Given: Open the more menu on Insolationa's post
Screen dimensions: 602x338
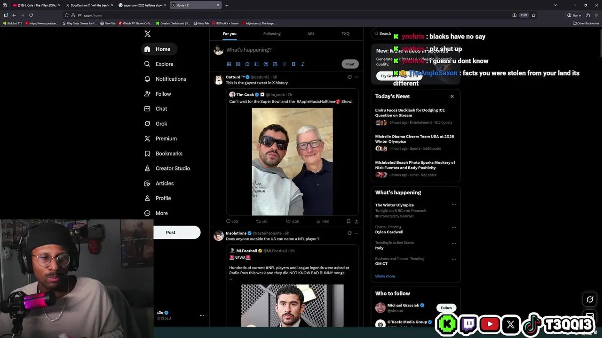Looking at the screenshot, I should (x=356, y=233).
